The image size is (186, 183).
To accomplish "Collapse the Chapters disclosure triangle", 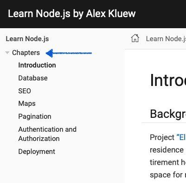I will (x=7, y=53).
